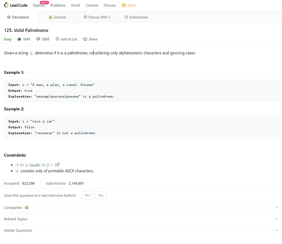Click the Add to List label
The width and height of the screenshot is (282, 244).
tap(69, 39)
